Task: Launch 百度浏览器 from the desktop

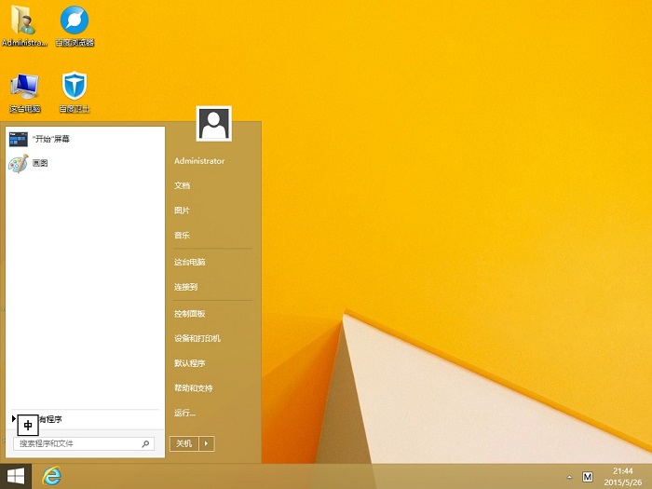Action: click(75, 22)
